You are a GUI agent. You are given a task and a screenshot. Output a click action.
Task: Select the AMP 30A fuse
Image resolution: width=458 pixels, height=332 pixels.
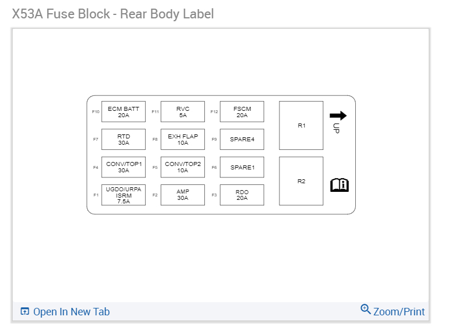pyautogui.click(x=183, y=195)
